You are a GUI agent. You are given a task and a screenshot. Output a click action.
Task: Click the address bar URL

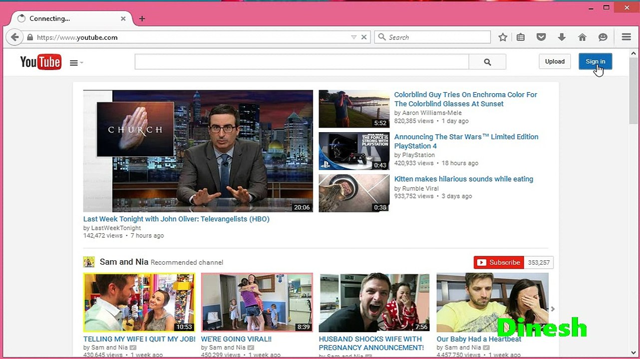pyautogui.click(x=77, y=37)
